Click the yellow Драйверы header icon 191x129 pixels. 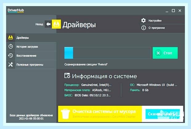56,24
